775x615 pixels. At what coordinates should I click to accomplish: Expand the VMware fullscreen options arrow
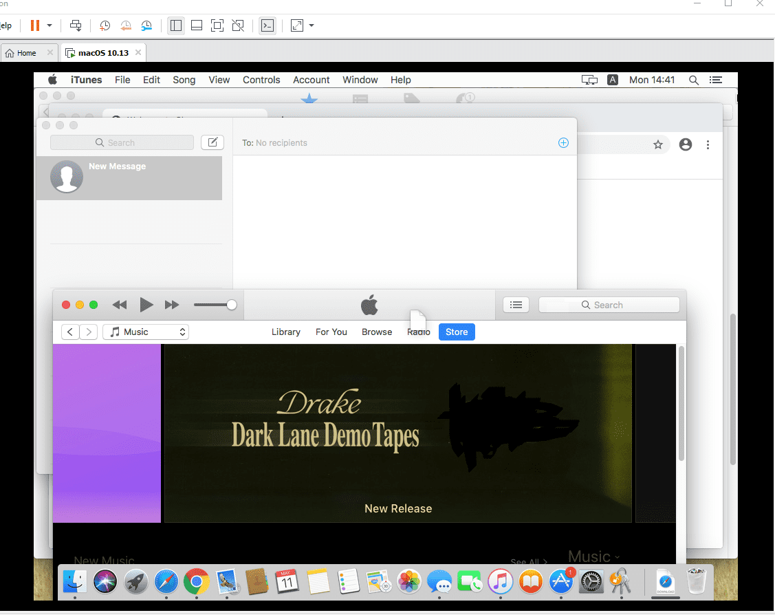tap(312, 25)
